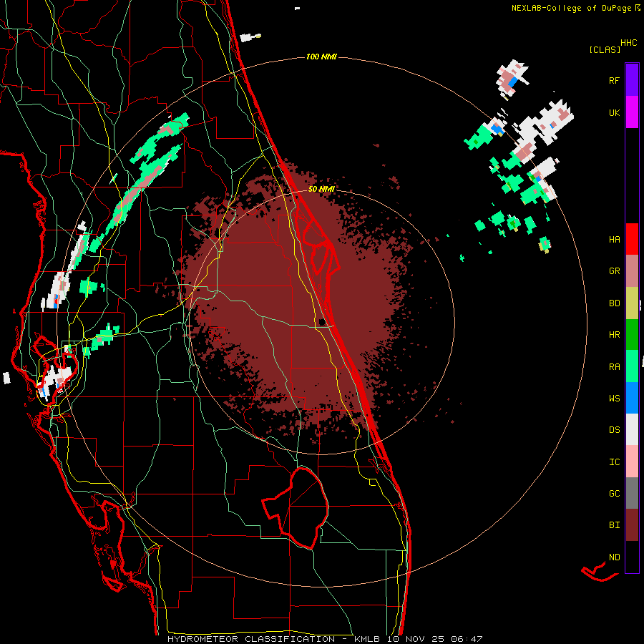Click the UK magenta legend swatch
Screen dimensions: 644x644
(632, 112)
